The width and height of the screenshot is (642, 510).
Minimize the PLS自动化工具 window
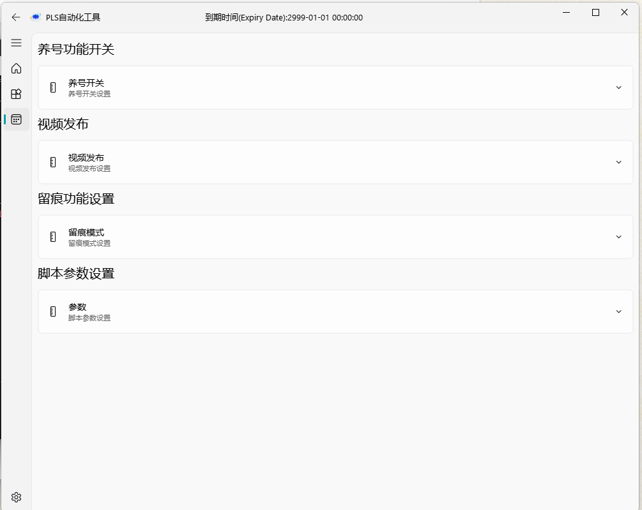tap(567, 12)
